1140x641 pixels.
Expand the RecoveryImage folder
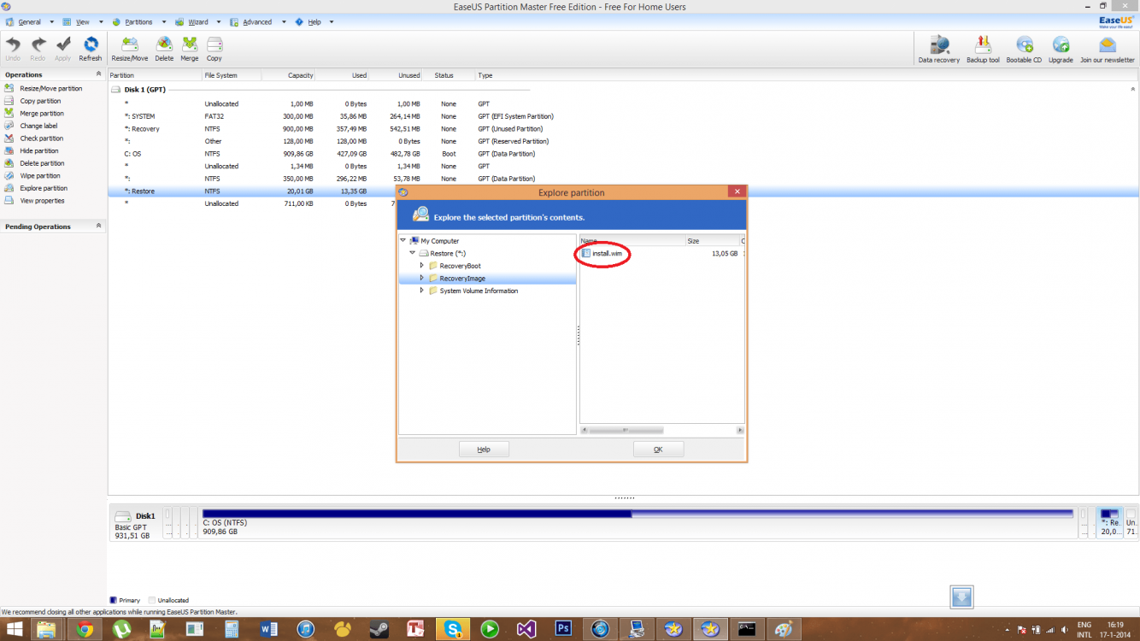(422, 279)
